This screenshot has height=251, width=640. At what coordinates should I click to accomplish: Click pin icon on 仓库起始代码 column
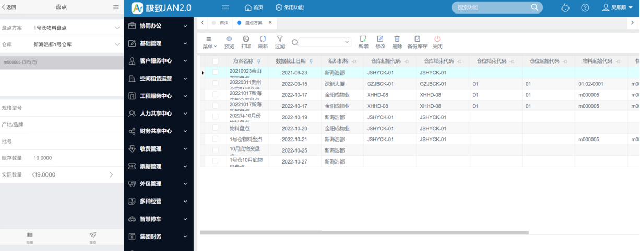[x=407, y=61]
